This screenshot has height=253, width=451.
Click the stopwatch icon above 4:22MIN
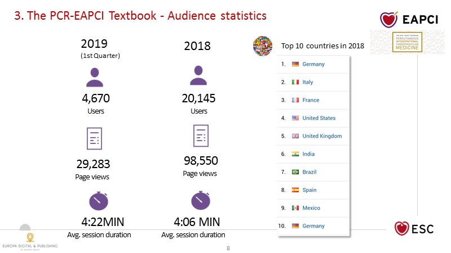(x=98, y=201)
